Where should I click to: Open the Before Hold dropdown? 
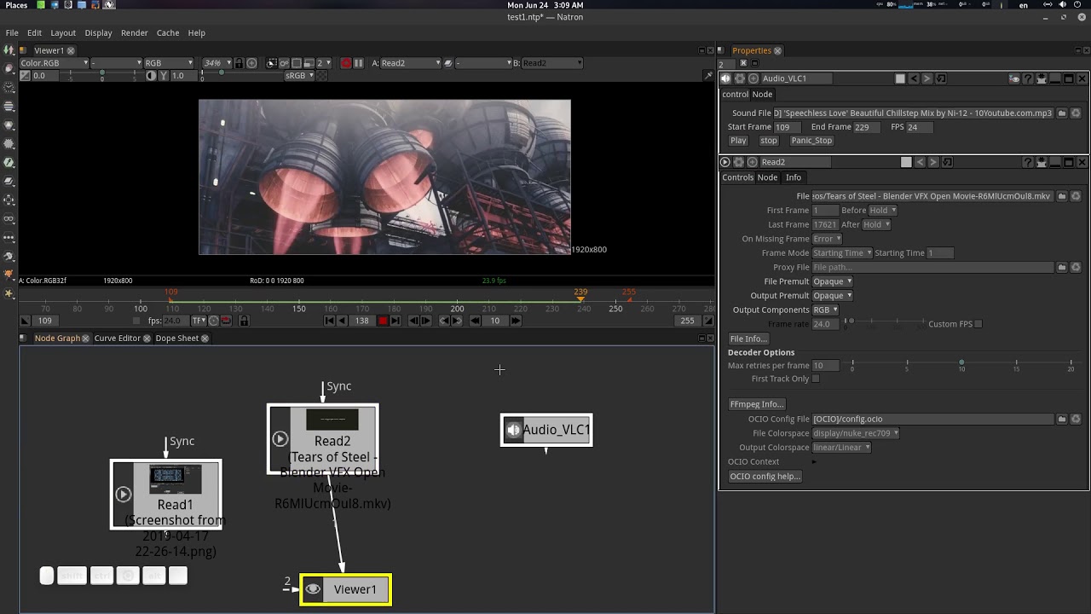coord(882,211)
